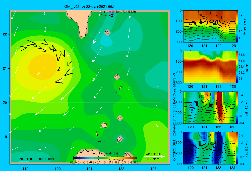This screenshot has height=171, width=251.
Task: Click longitude label 119 on the main map
Action: click(26, 168)
